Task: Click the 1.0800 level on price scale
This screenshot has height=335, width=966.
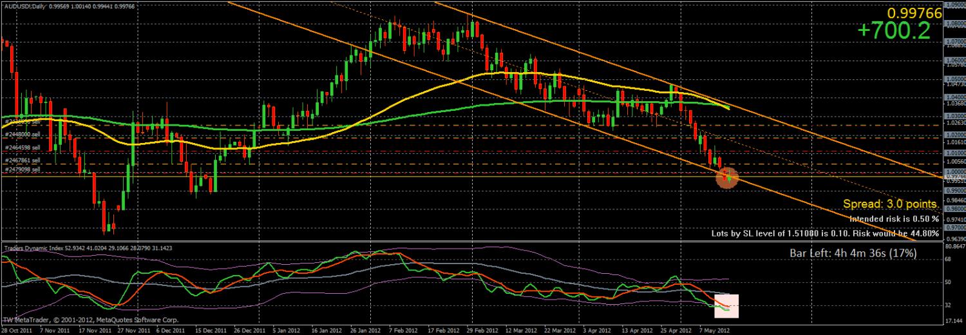Action: [954, 23]
